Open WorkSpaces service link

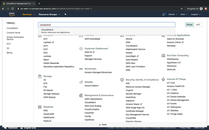click(x=172, y=59)
